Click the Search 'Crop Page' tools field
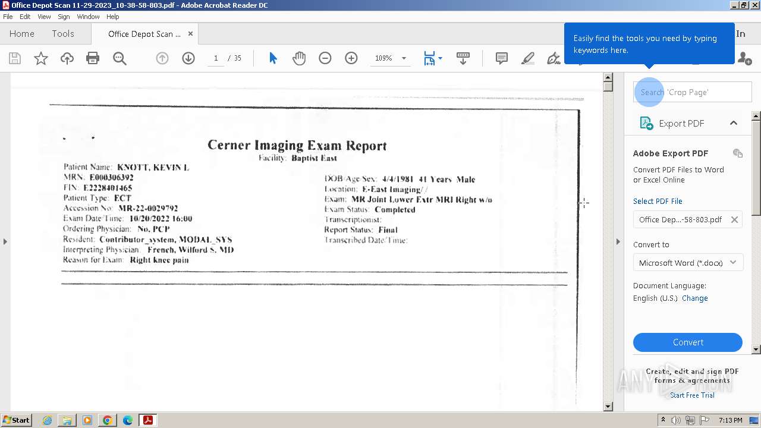Screen dimensions: 761x428 point(693,92)
